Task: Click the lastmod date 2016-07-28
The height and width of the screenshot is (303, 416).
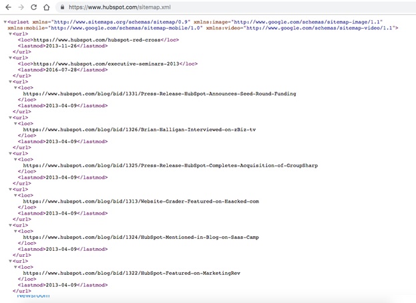Action: click(x=61, y=70)
